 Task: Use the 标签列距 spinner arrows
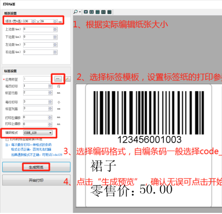tap(50, 109)
